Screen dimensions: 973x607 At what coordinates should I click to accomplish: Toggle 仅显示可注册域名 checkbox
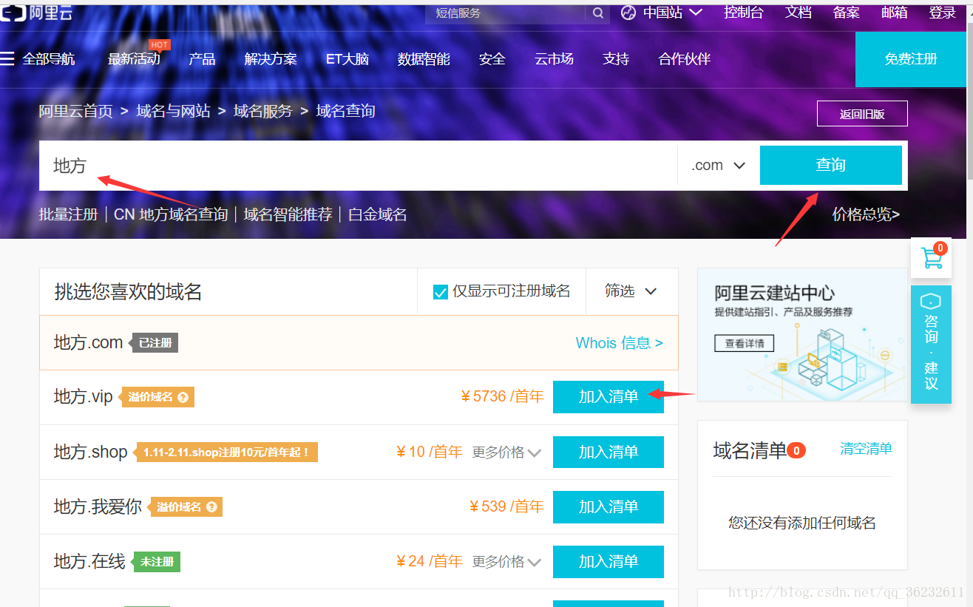click(440, 291)
